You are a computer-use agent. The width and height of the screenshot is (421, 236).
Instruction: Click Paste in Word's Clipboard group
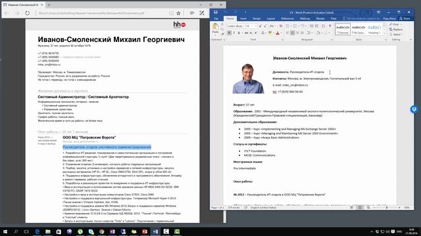point(215,29)
